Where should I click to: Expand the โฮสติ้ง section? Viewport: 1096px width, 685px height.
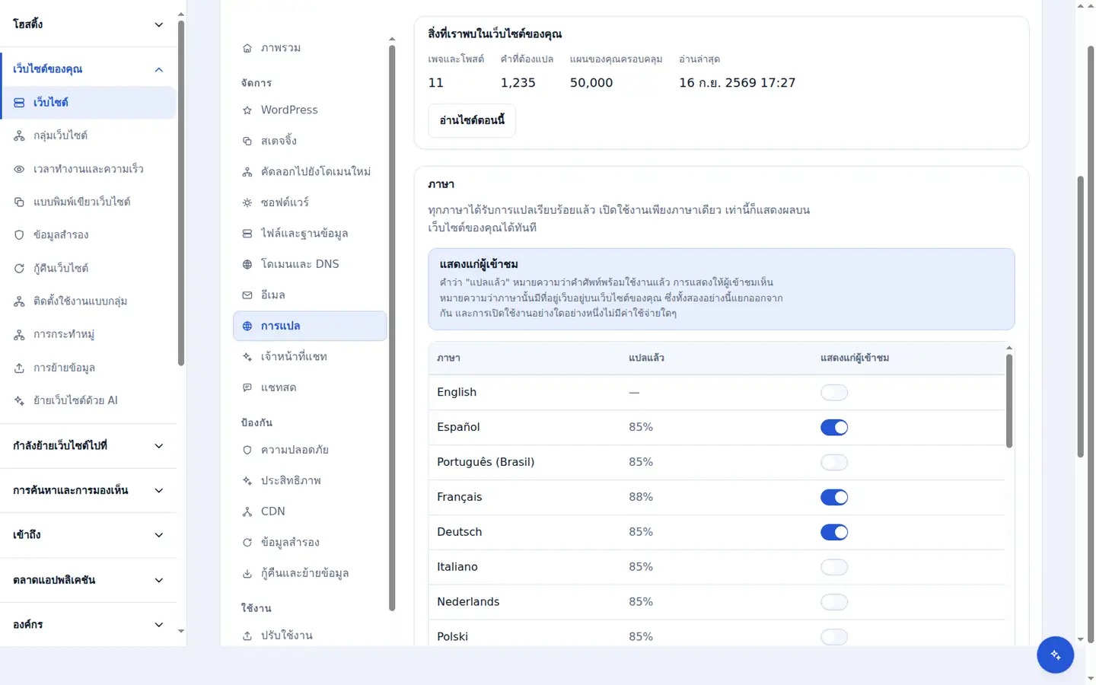pyautogui.click(x=88, y=24)
